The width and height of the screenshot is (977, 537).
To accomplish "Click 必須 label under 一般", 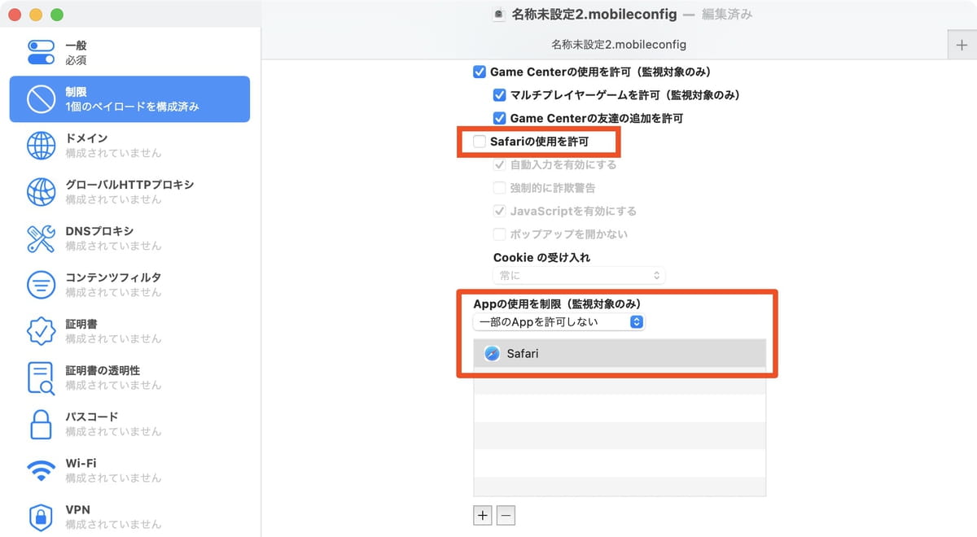I will point(76,60).
